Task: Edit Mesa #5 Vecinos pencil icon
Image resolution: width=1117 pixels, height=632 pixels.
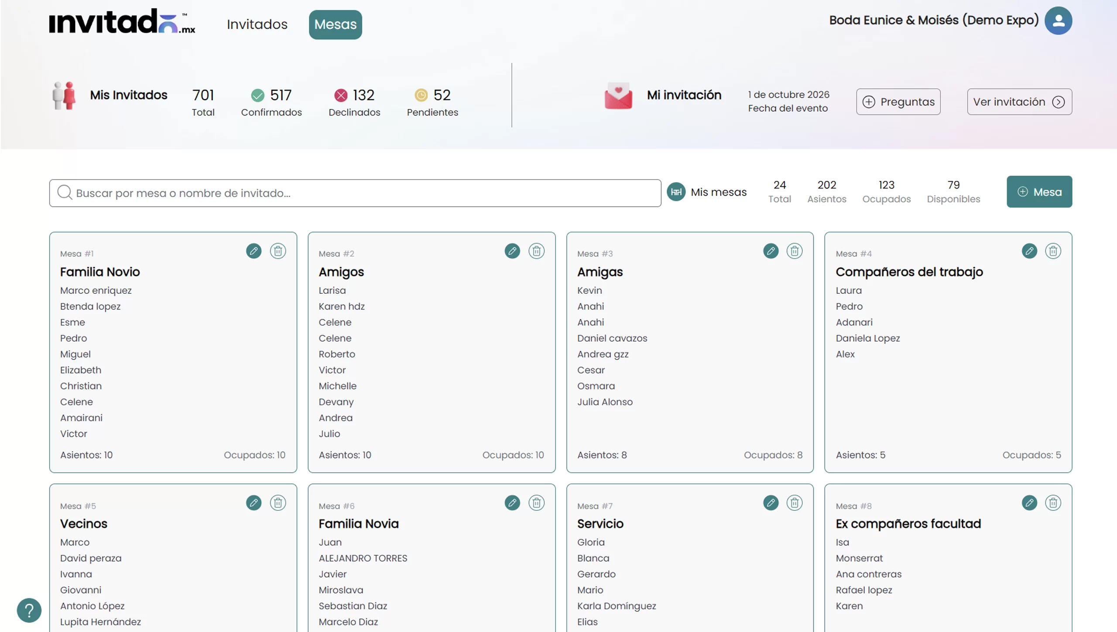Action: pyautogui.click(x=254, y=503)
